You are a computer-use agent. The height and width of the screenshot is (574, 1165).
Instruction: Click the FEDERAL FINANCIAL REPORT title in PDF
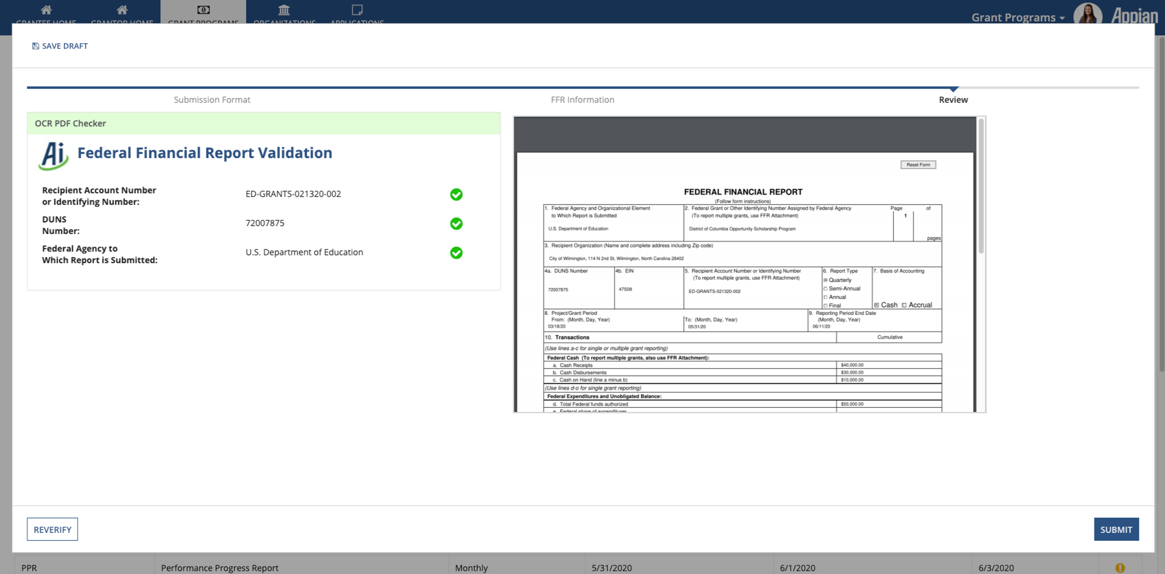743,192
